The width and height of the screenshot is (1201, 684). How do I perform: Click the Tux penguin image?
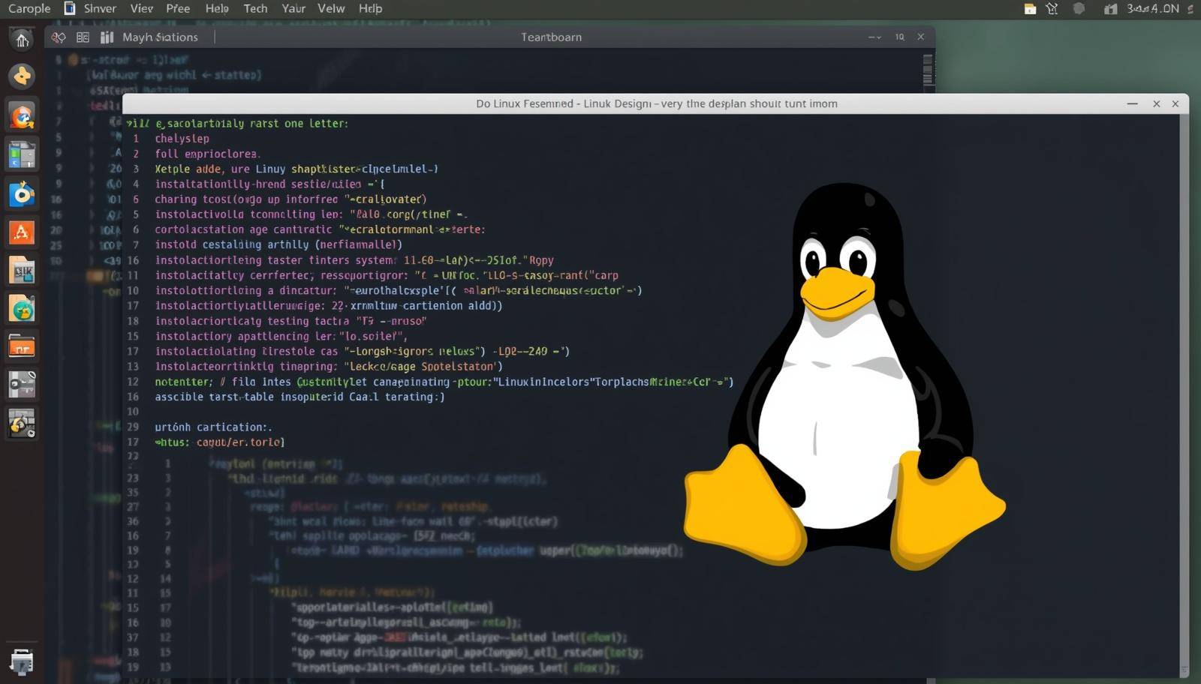(844, 376)
